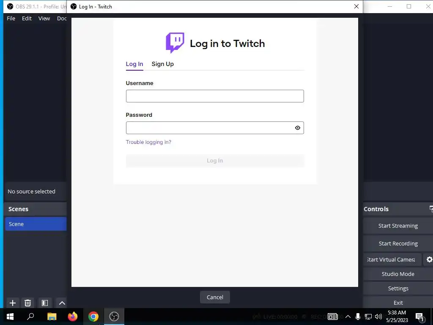Click the Twitch logo icon

(175, 43)
